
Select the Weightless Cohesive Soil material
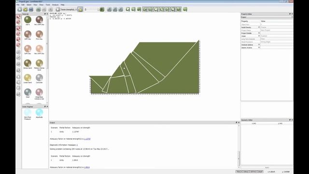pos(39,94)
